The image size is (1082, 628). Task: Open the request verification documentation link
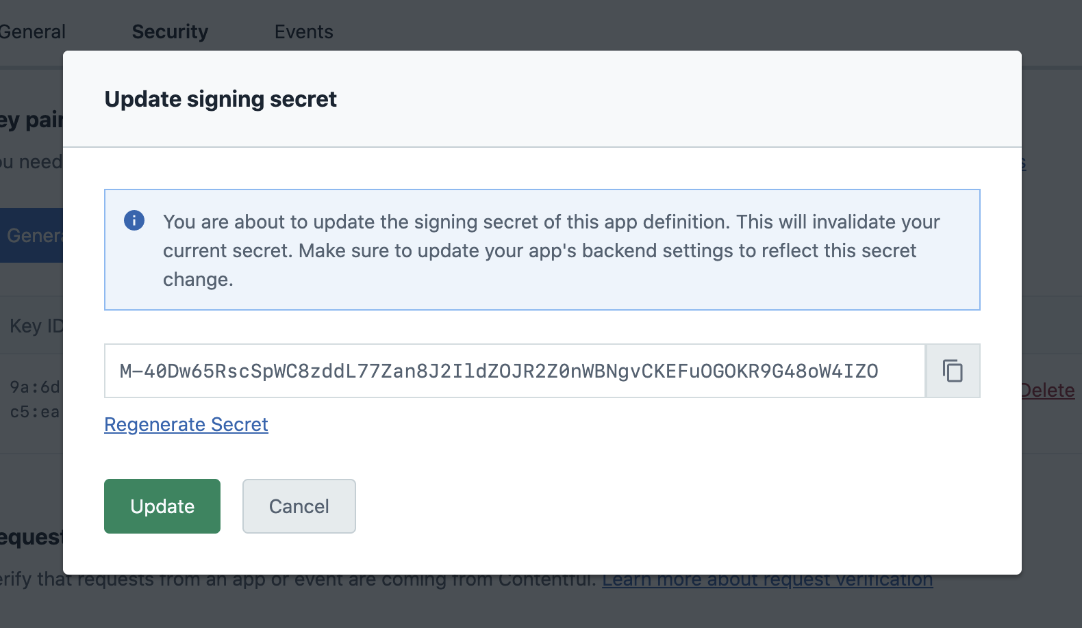pyautogui.click(x=767, y=579)
